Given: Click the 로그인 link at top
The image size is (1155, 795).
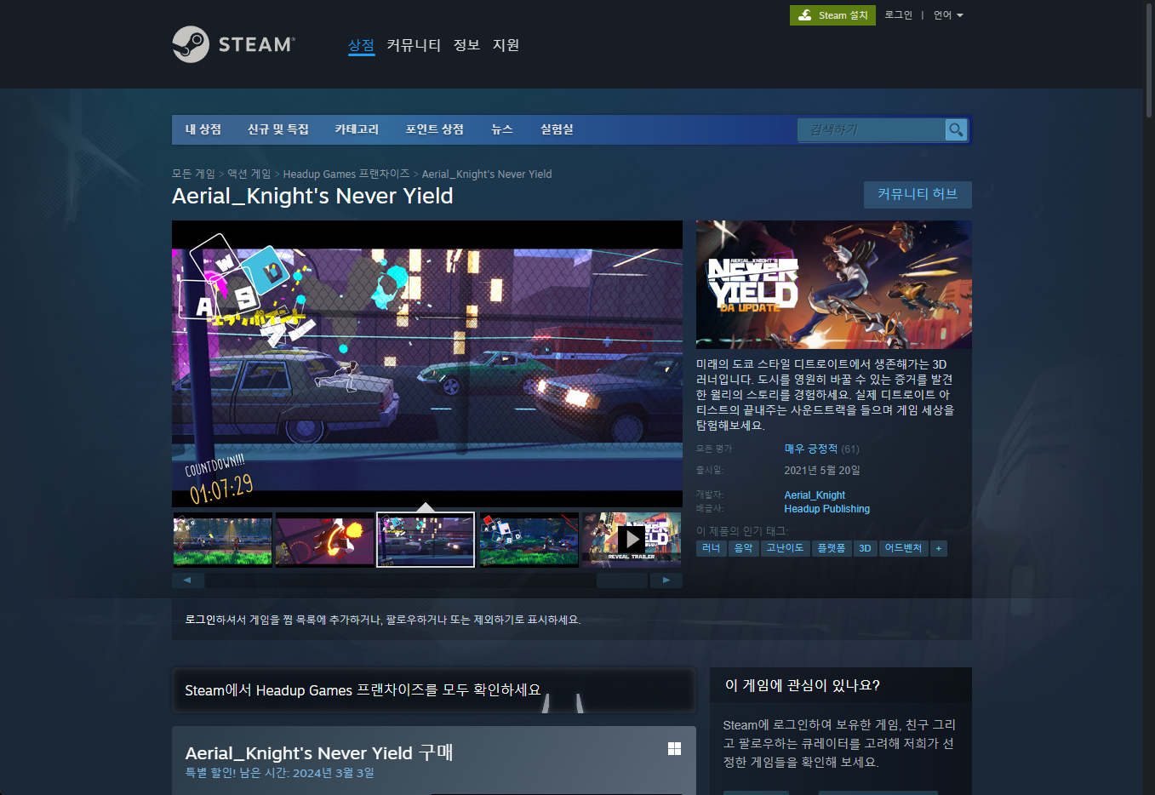Looking at the screenshot, I should (x=898, y=15).
